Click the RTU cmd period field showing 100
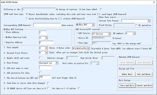 click(x=45, y=77)
